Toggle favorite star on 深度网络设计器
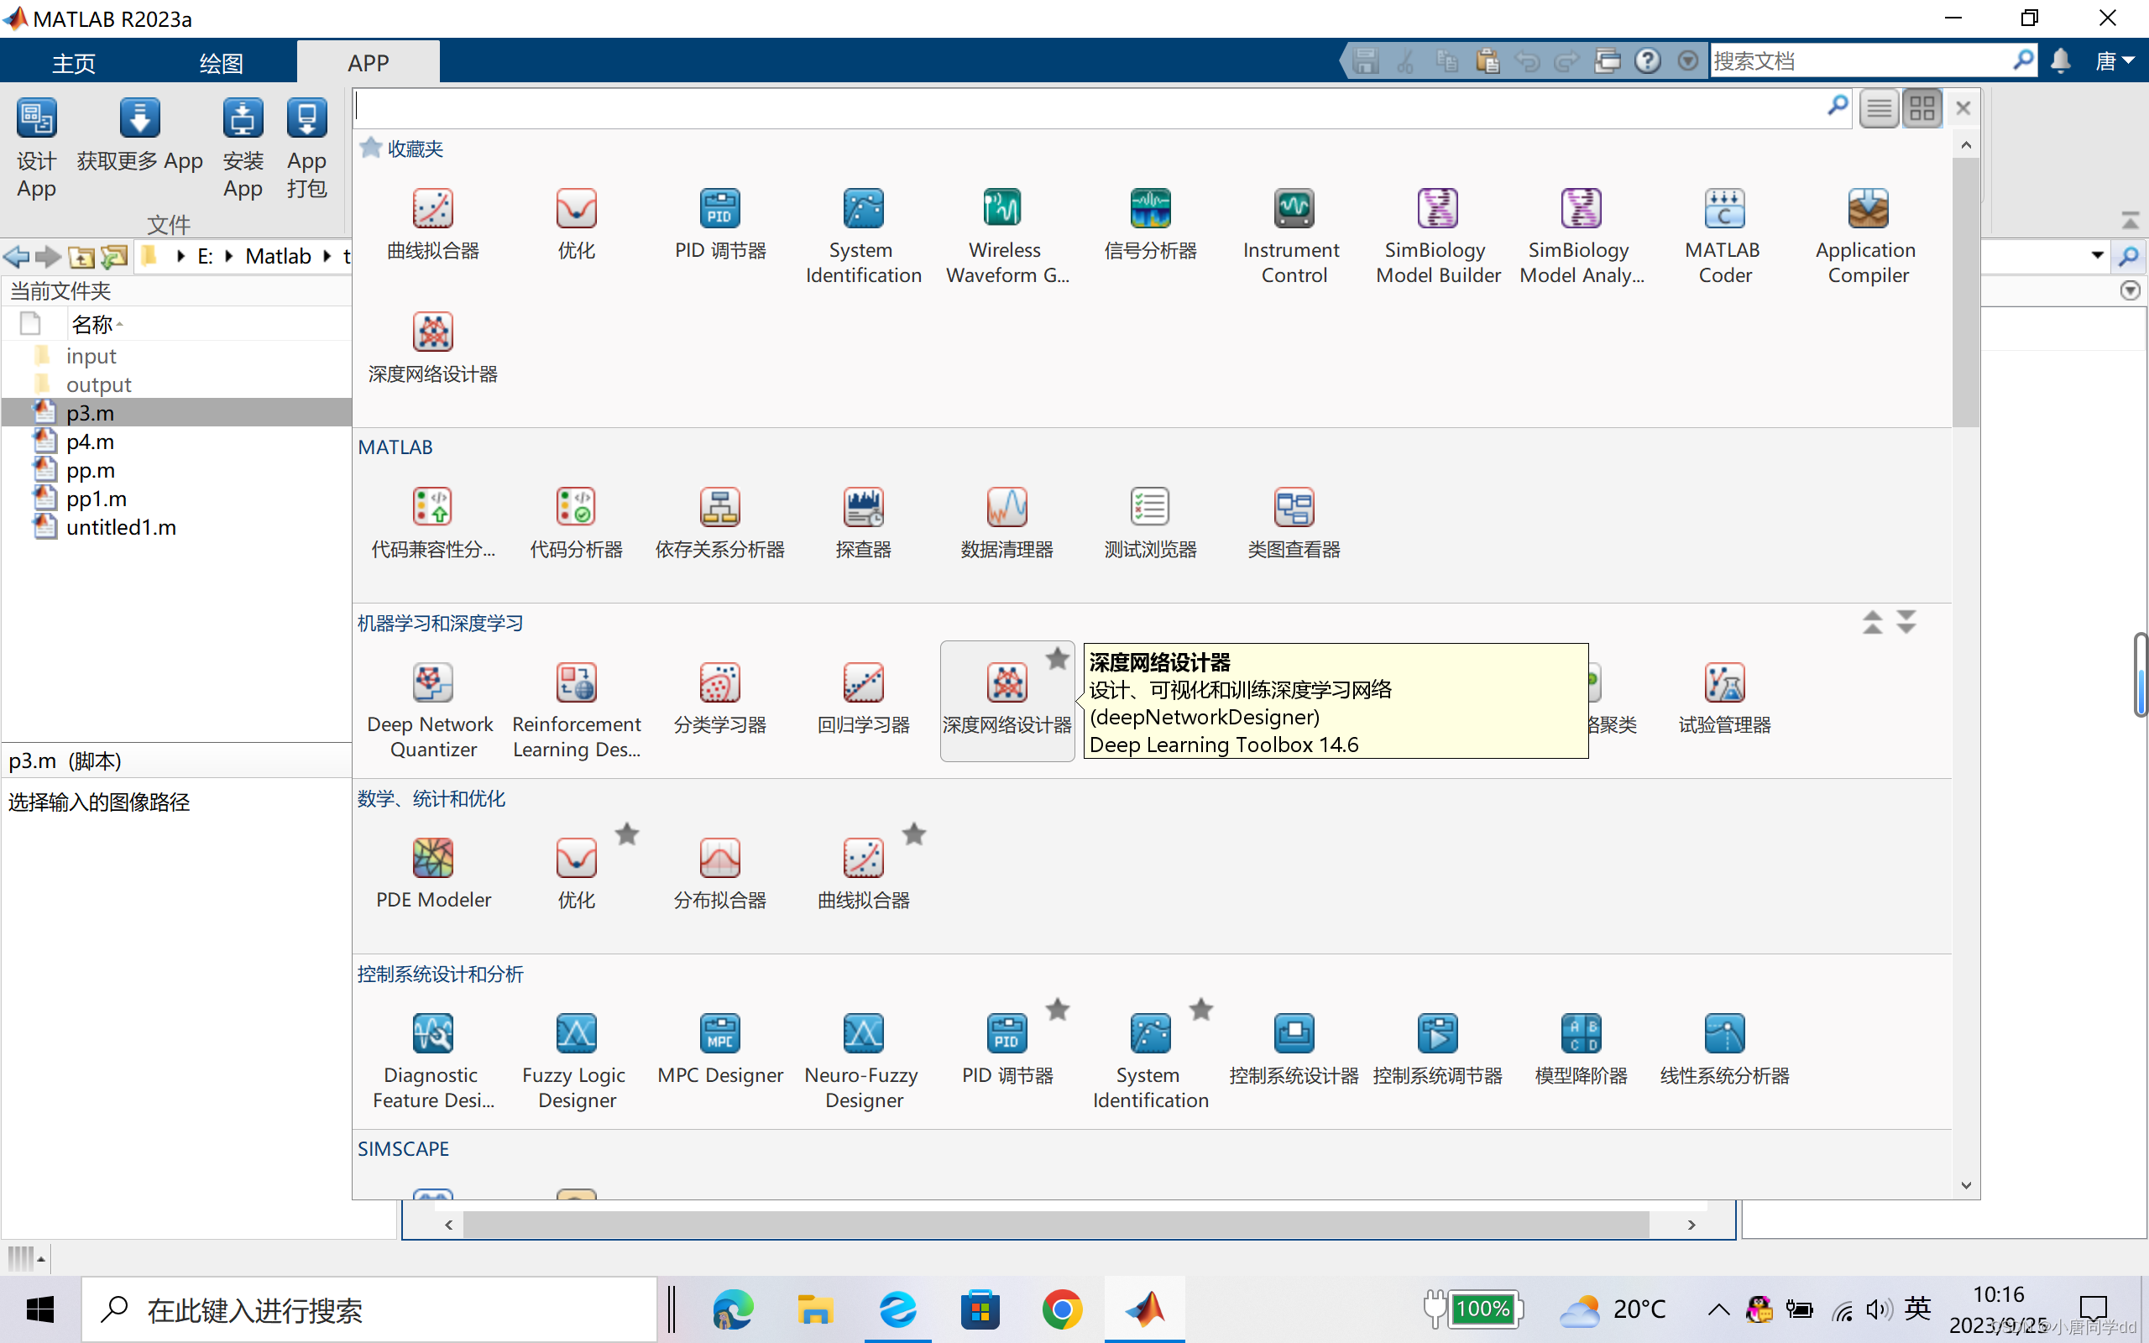Screen dimensions: 2149x1343 [x=1057, y=659]
